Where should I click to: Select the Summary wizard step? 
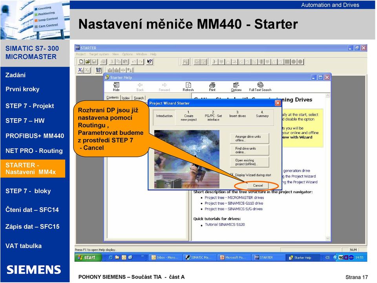262,114
